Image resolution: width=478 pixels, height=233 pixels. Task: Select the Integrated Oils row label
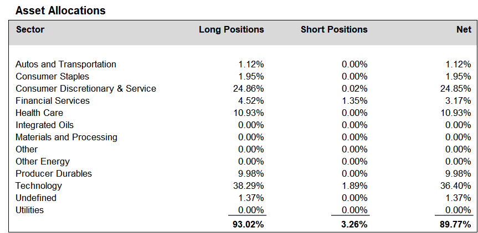[44, 125]
